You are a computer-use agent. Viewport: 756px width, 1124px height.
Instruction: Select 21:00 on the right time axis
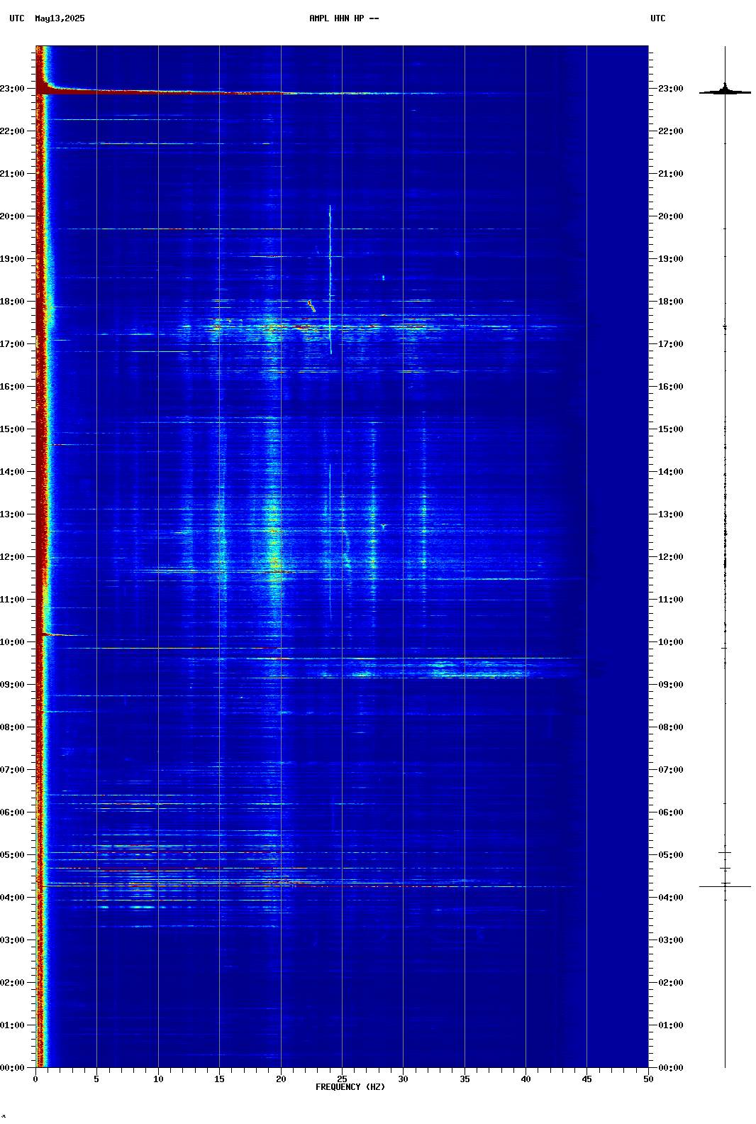tap(671, 174)
